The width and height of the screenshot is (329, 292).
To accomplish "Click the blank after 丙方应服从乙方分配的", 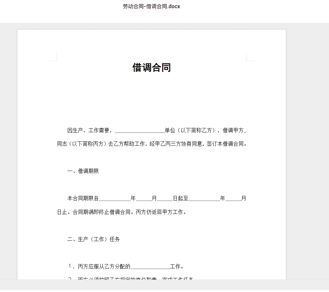I will pos(150,267).
